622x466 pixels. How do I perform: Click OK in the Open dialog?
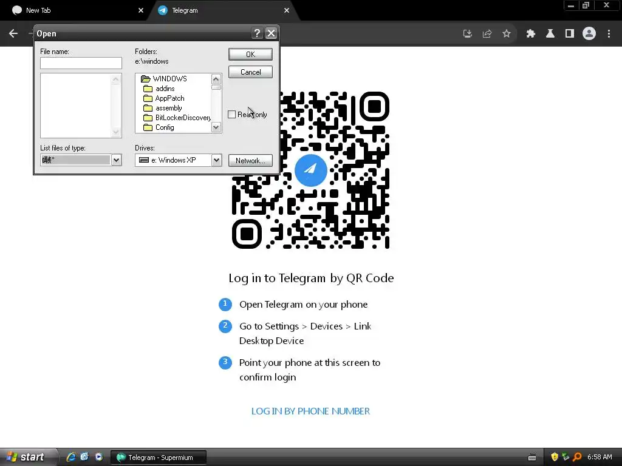pyautogui.click(x=250, y=54)
